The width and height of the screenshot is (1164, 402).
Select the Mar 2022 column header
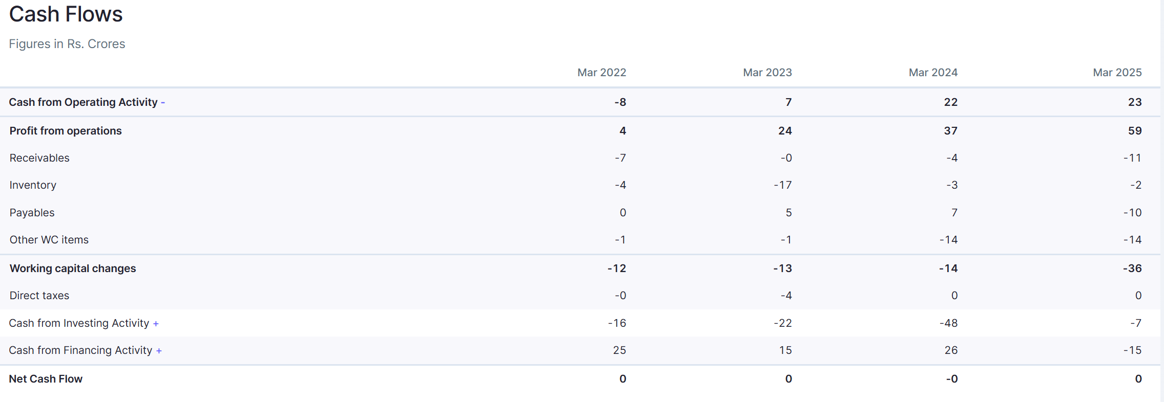601,73
